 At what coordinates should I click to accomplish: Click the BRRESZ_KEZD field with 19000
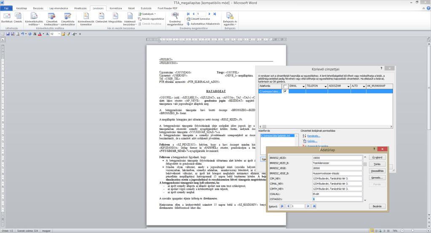coord(337,158)
